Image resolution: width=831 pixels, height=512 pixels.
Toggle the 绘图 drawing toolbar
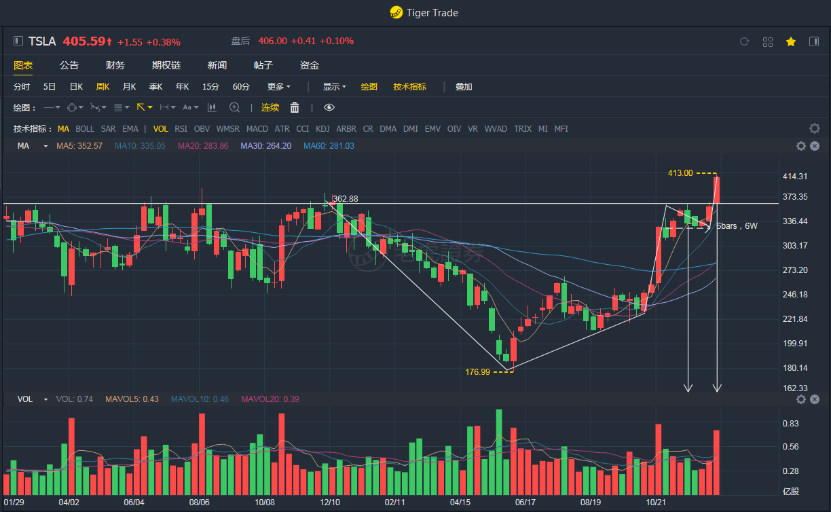[x=369, y=87]
